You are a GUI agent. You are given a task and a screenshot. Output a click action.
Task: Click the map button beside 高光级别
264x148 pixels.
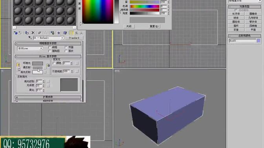point(48,81)
